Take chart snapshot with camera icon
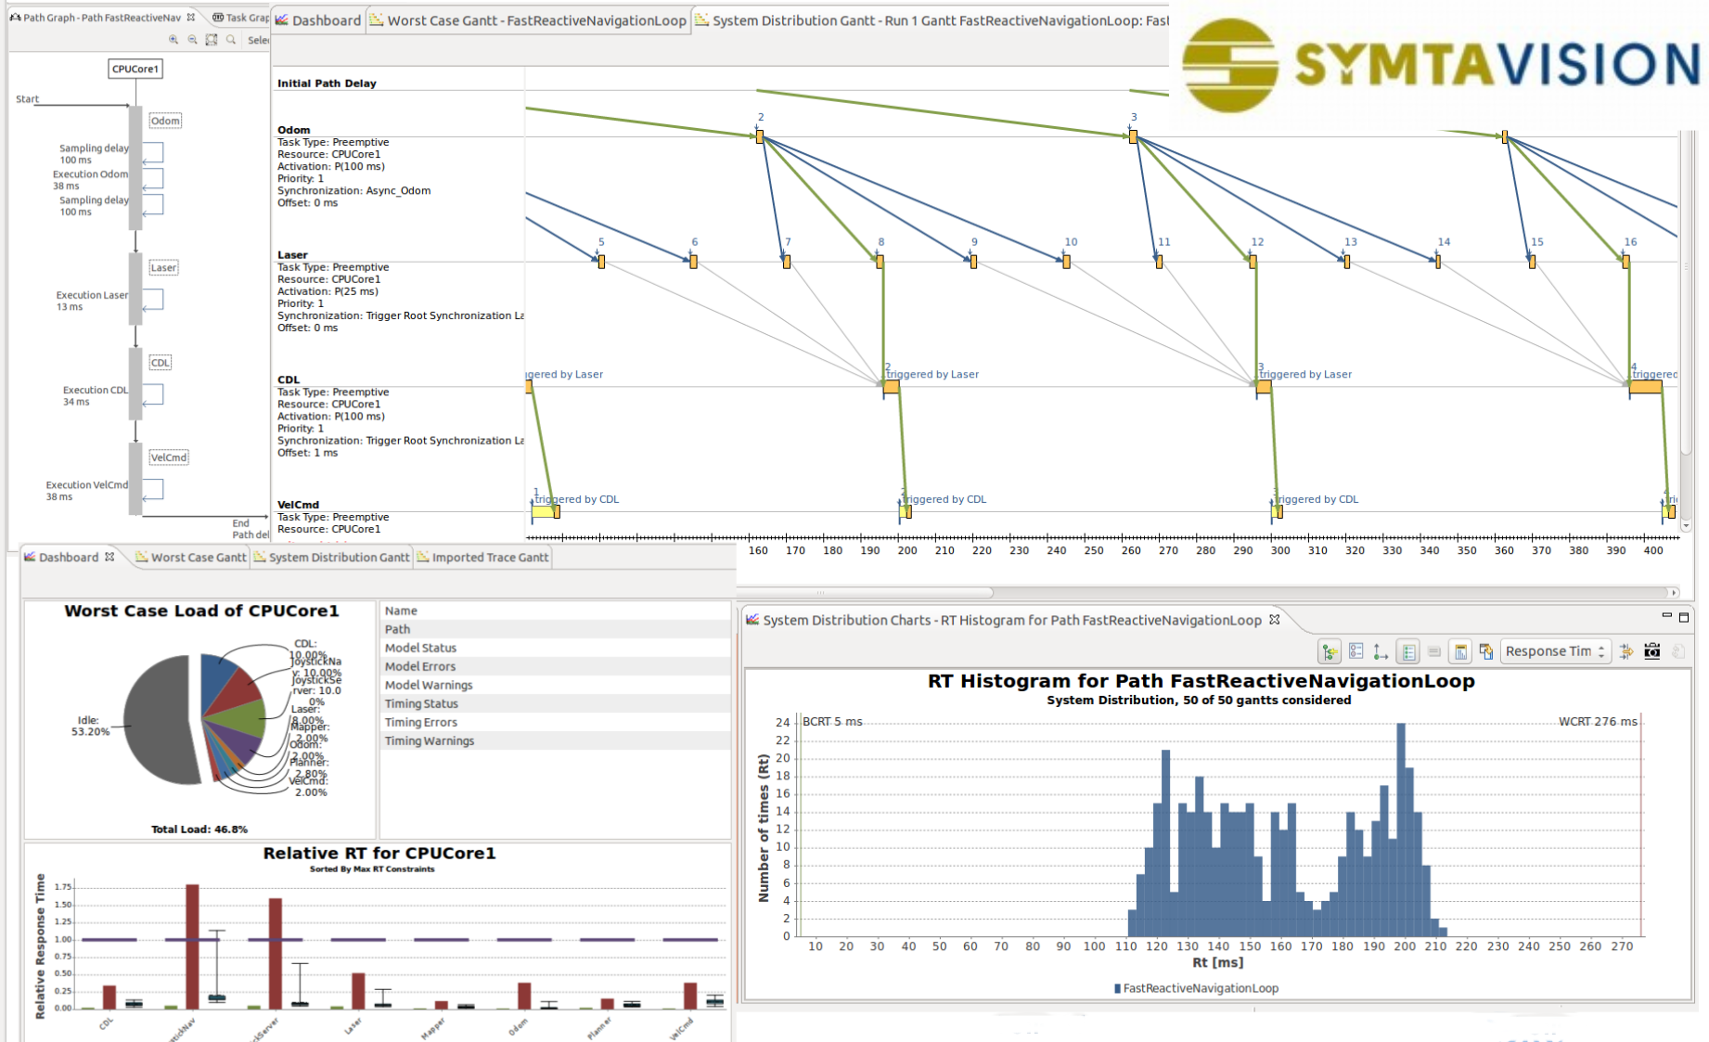The width and height of the screenshot is (1709, 1042). [x=1651, y=651]
